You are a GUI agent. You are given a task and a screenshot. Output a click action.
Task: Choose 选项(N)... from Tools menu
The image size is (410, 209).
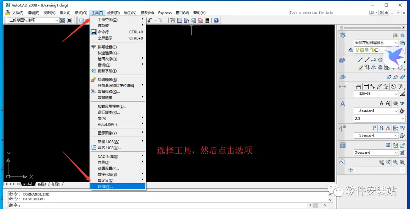coord(118,187)
